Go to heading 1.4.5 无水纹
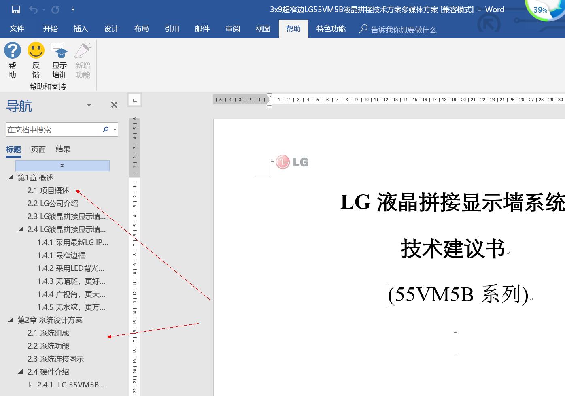Viewport: 565px width, 396px height. pyautogui.click(x=71, y=307)
